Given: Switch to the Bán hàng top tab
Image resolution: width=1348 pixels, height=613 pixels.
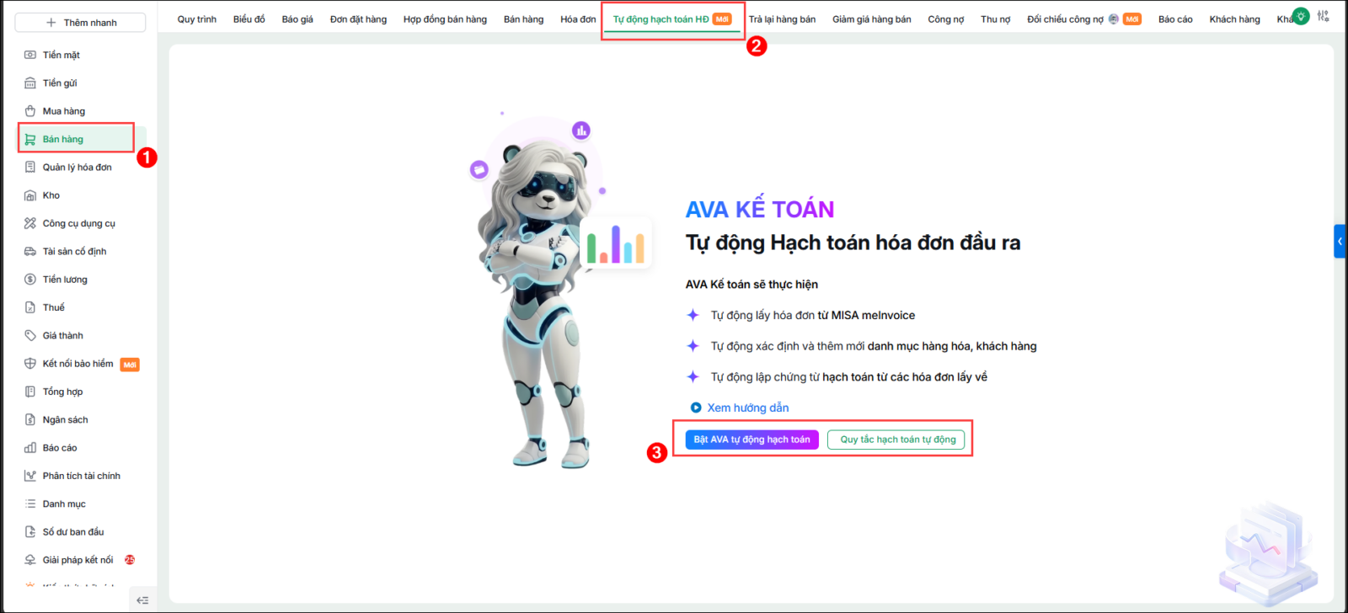Looking at the screenshot, I should 524,19.
